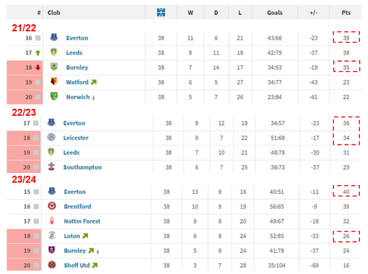This screenshot has width=368, height=274.
Task: Click the Sheff Utd club crest
Action: point(52,265)
